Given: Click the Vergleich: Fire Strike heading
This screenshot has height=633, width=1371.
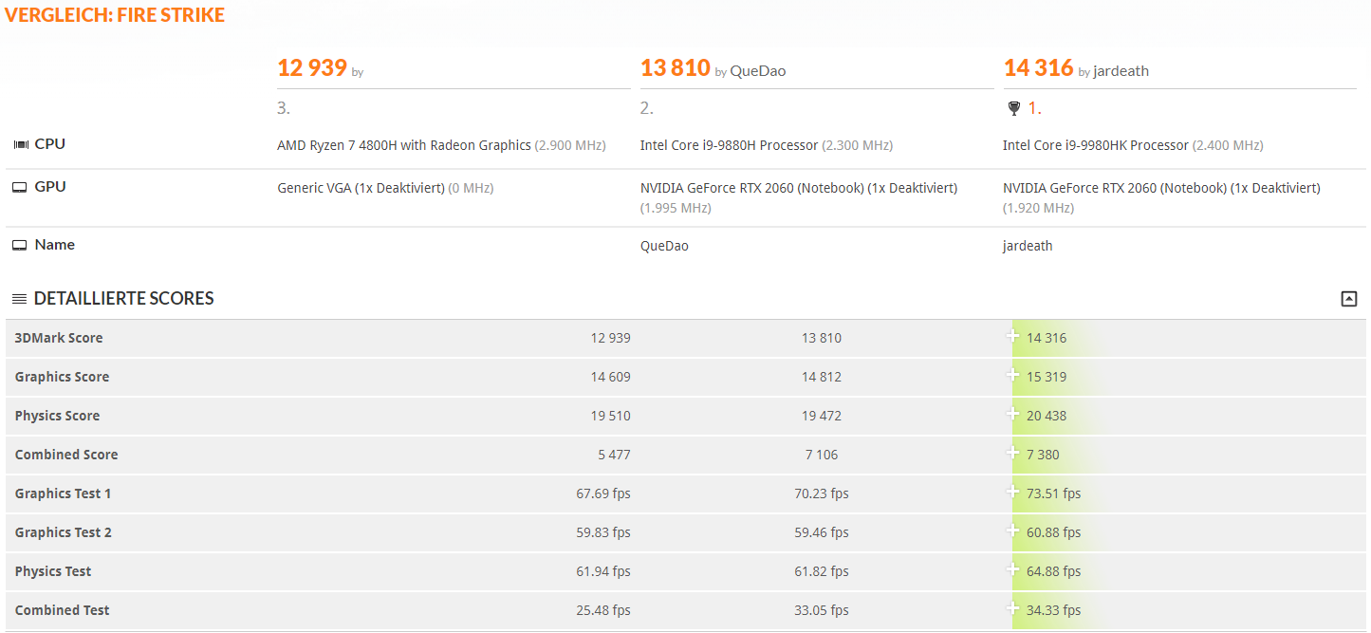Looking at the screenshot, I should [x=115, y=15].
